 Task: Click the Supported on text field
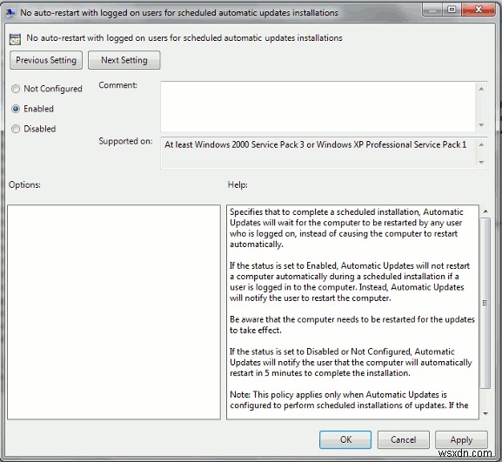pyautogui.click(x=318, y=153)
